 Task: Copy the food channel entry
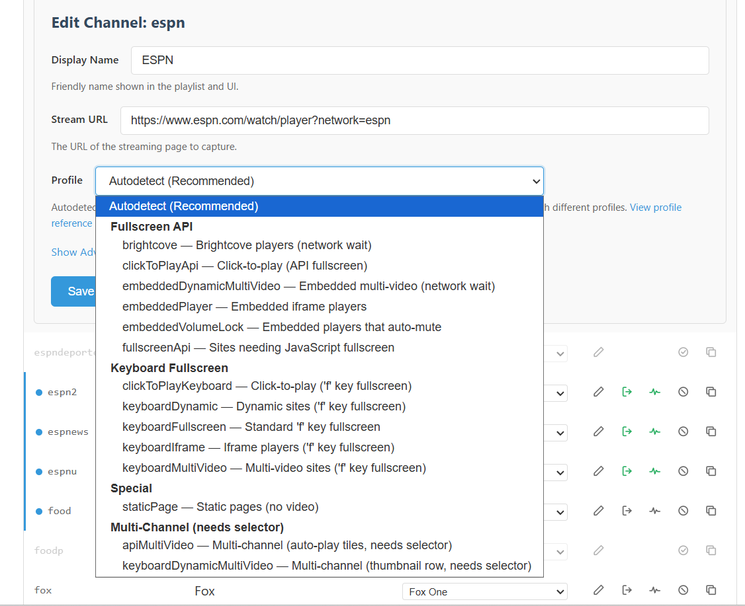click(x=711, y=511)
